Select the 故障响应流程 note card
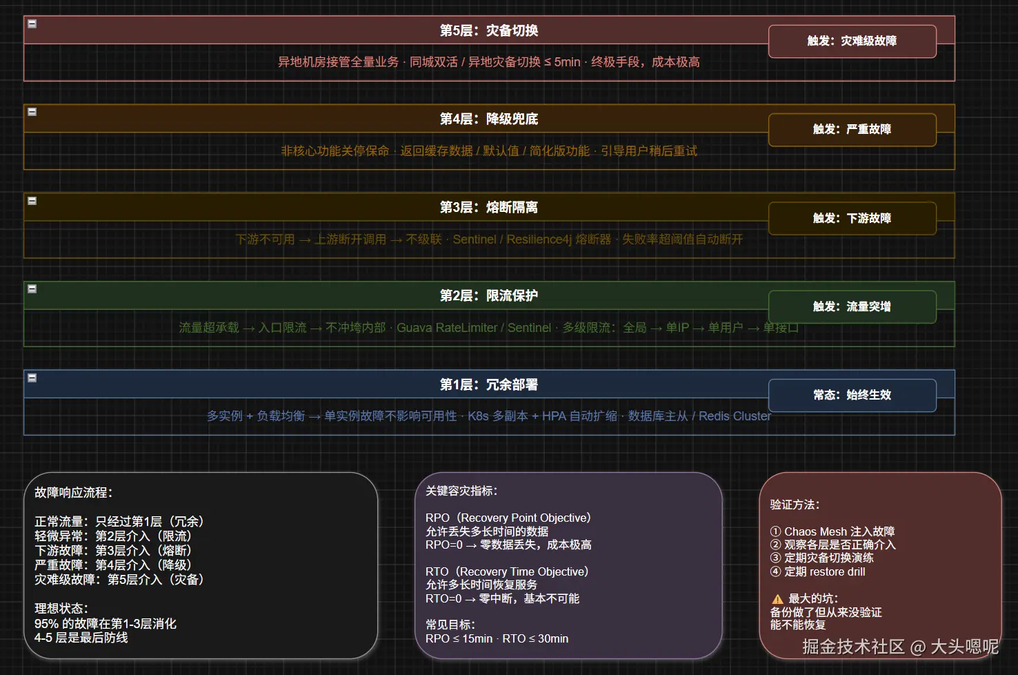 (x=201, y=565)
